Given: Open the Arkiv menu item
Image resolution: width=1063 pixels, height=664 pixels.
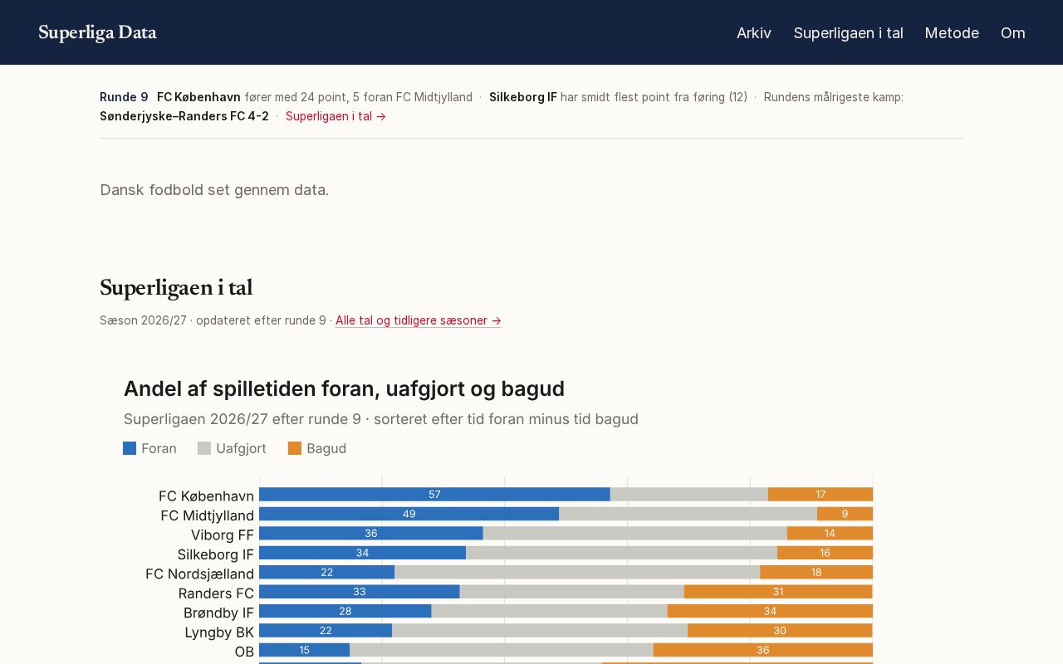Looking at the screenshot, I should tap(754, 33).
